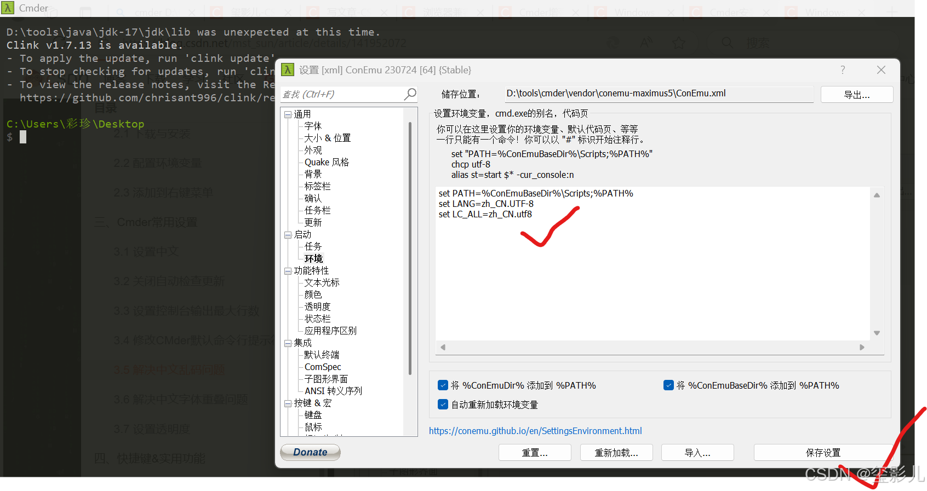Select 确认 in settings tree
Image resolution: width=927 pixels, height=491 pixels.
(313, 198)
